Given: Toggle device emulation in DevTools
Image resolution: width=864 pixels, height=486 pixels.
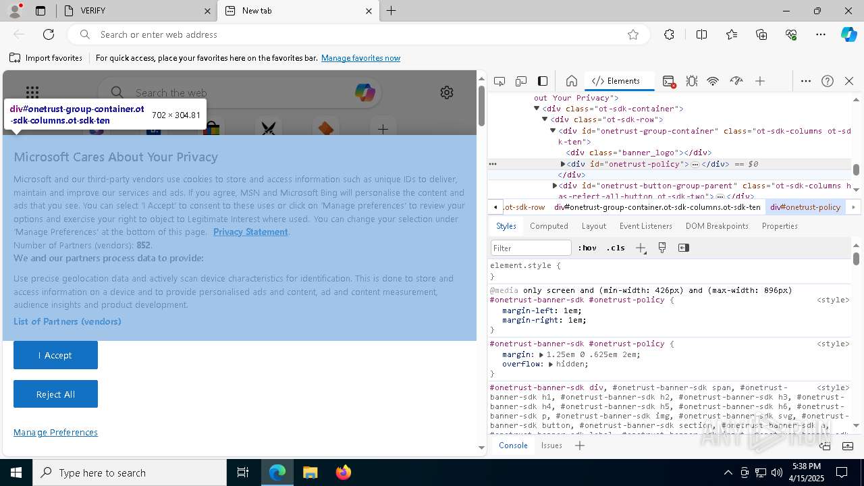Looking at the screenshot, I should click(x=521, y=81).
